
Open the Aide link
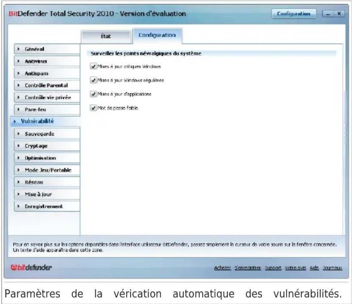coord(314,268)
